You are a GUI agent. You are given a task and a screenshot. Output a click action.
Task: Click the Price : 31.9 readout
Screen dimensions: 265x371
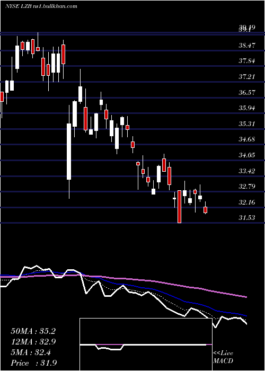[33, 363]
